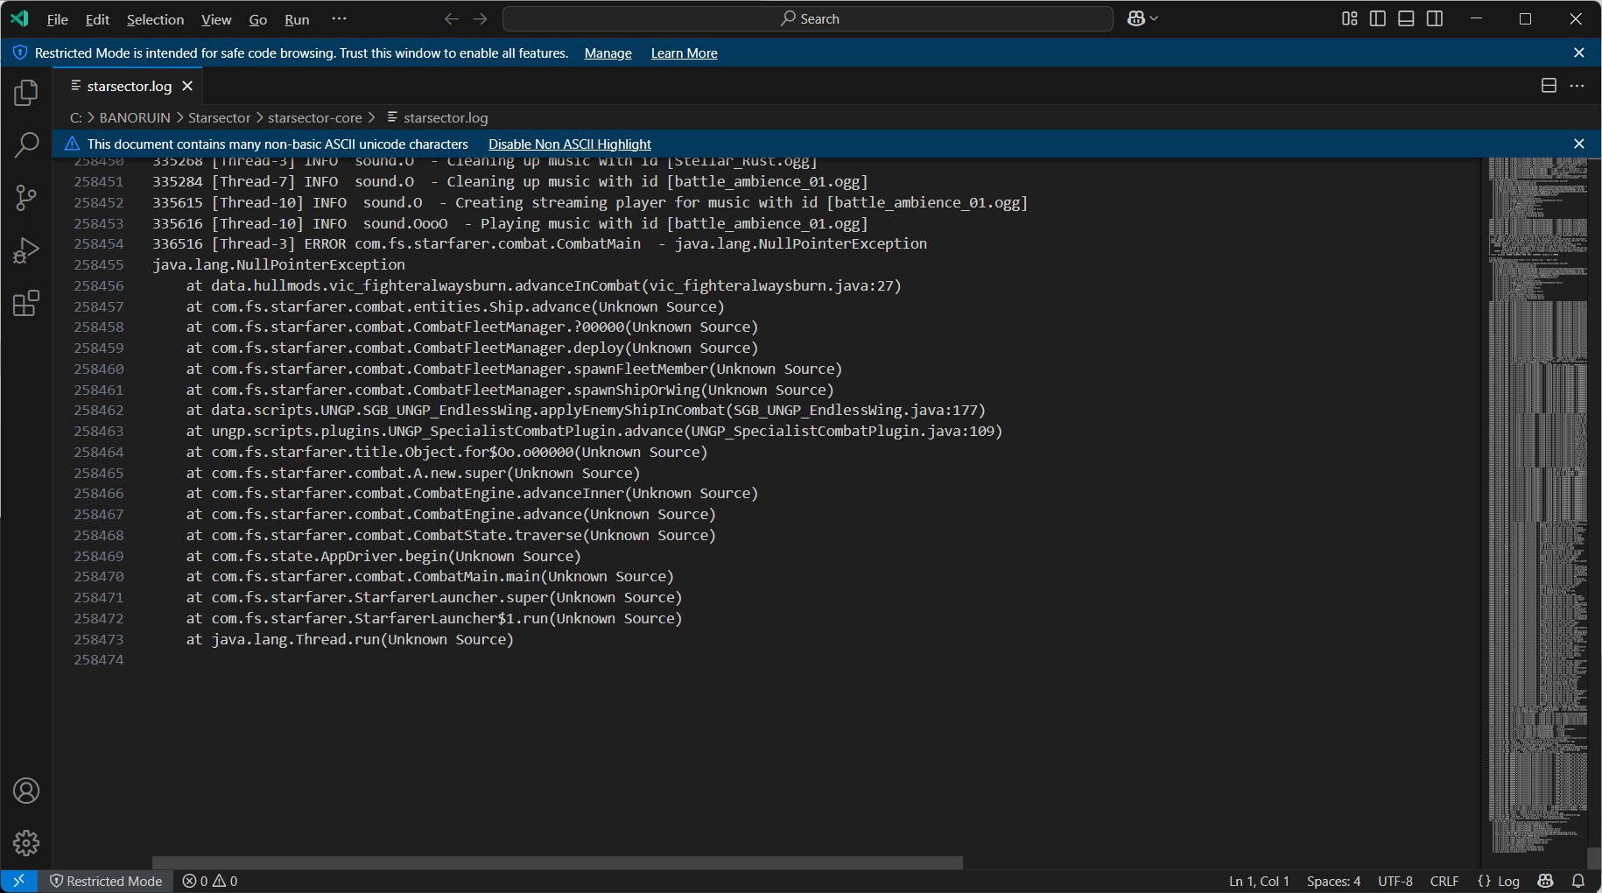Open the Accounts menu icon
This screenshot has height=893, width=1602.
[x=26, y=791]
